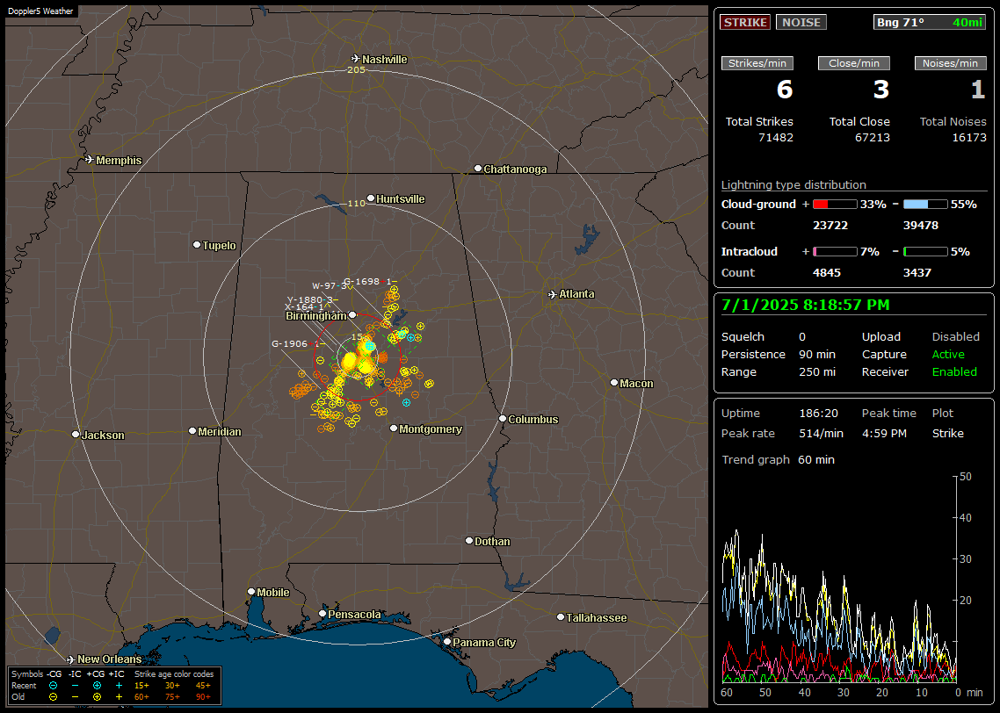Click the Memphis airport icon
This screenshot has width=1000, height=713.
(90, 159)
